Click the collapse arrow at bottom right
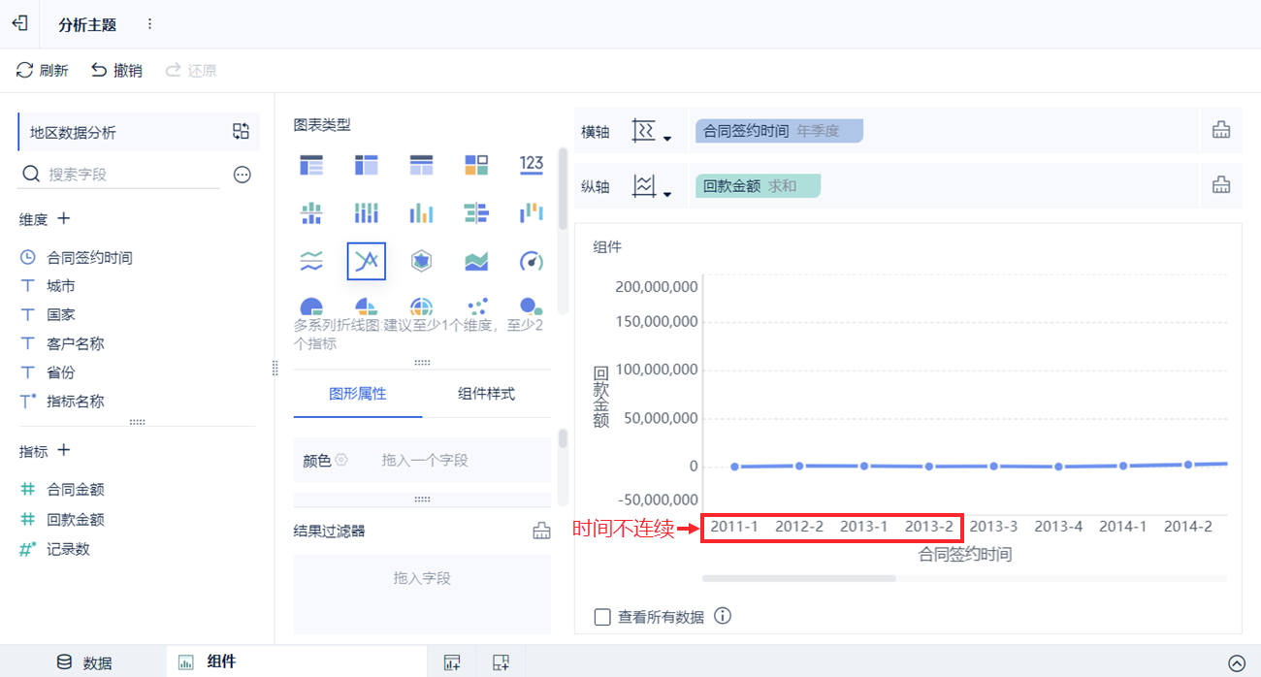 (1237, 663)
